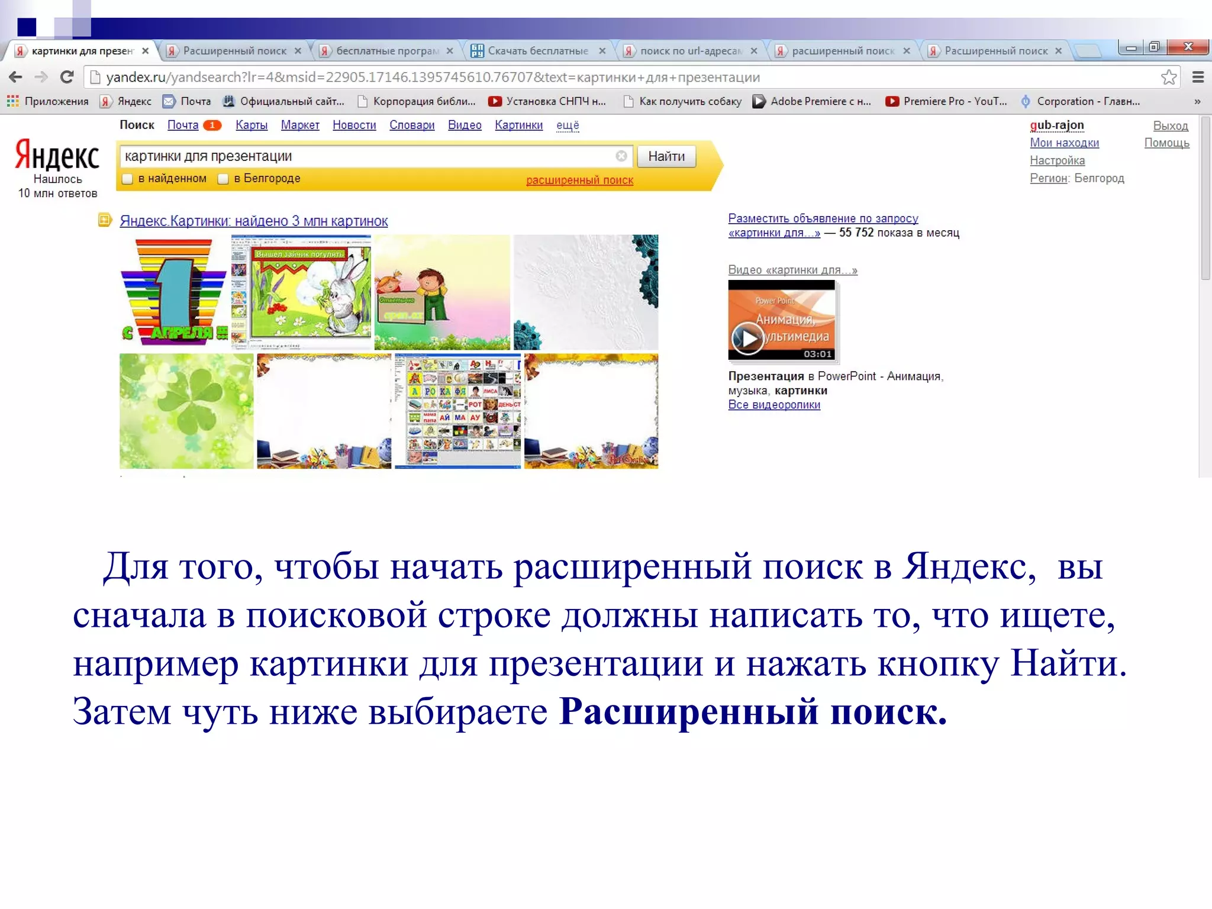Viewport: 1212px width, 909px height.
Task: Close the картинки для презен tab
Action: click(x=145, y=51)
